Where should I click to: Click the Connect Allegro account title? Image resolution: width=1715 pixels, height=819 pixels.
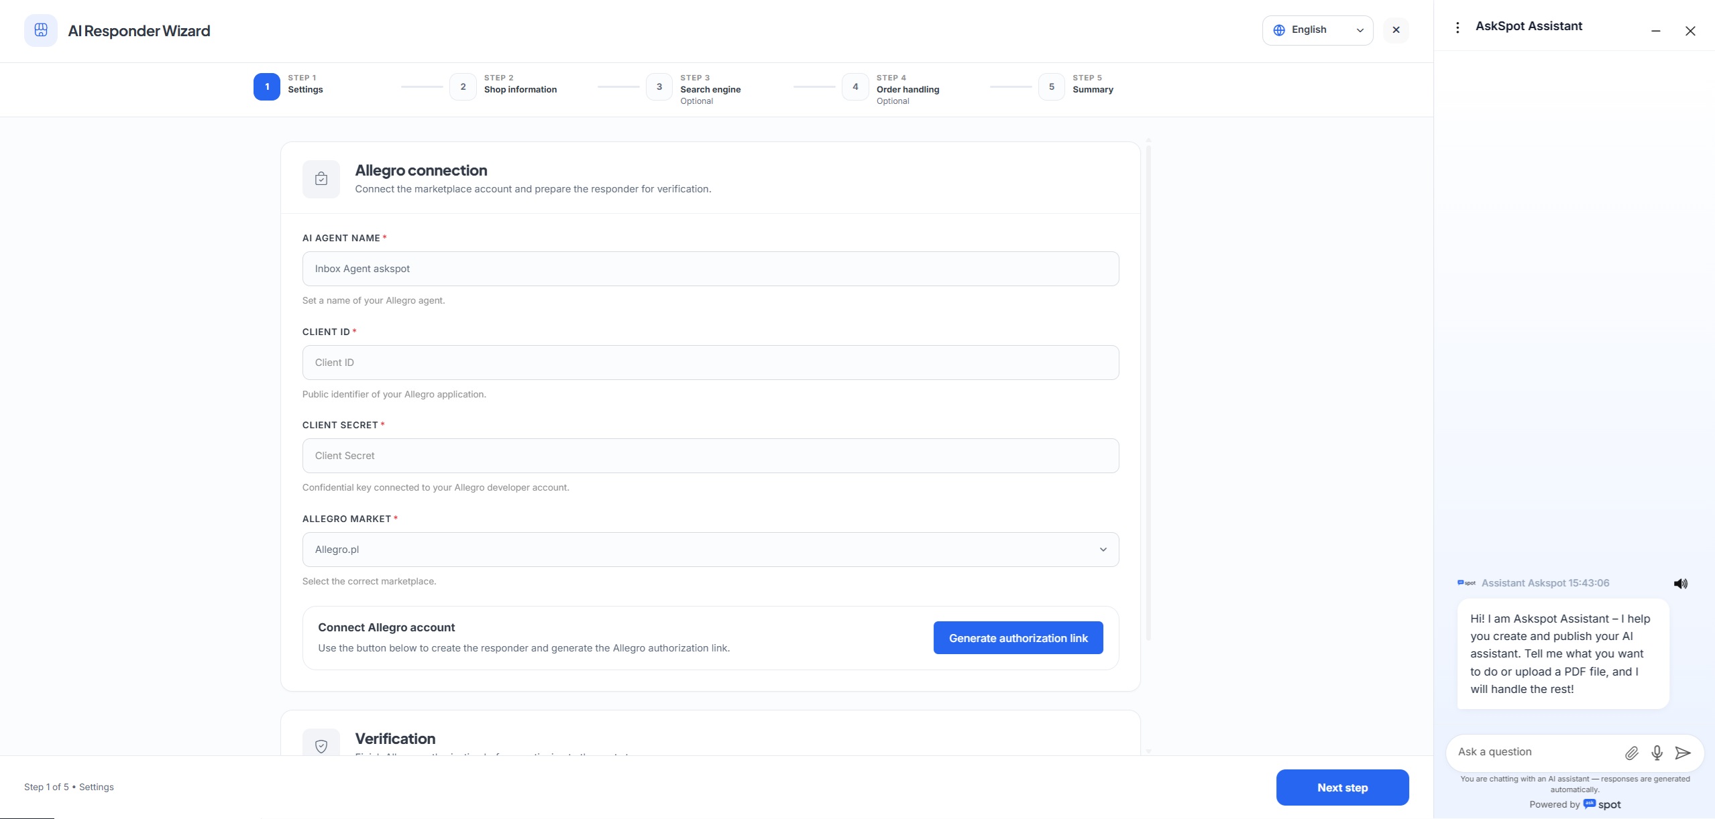(386, 627)
